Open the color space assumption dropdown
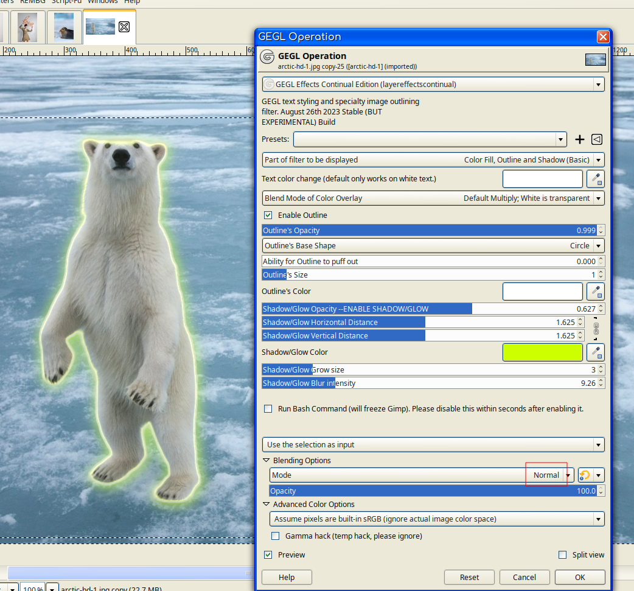Screen dimensions: 634x591 [437, 519]
